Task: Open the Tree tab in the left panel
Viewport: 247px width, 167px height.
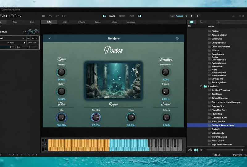Action: [x=15, y=22]
